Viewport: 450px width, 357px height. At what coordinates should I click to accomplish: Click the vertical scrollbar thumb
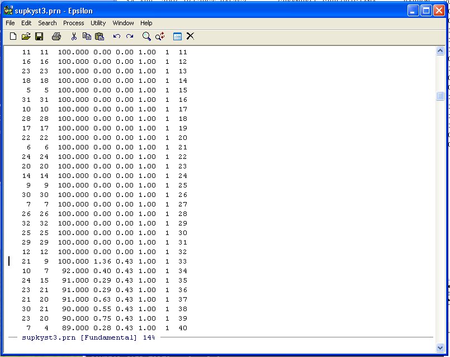(x=440, y=96)
